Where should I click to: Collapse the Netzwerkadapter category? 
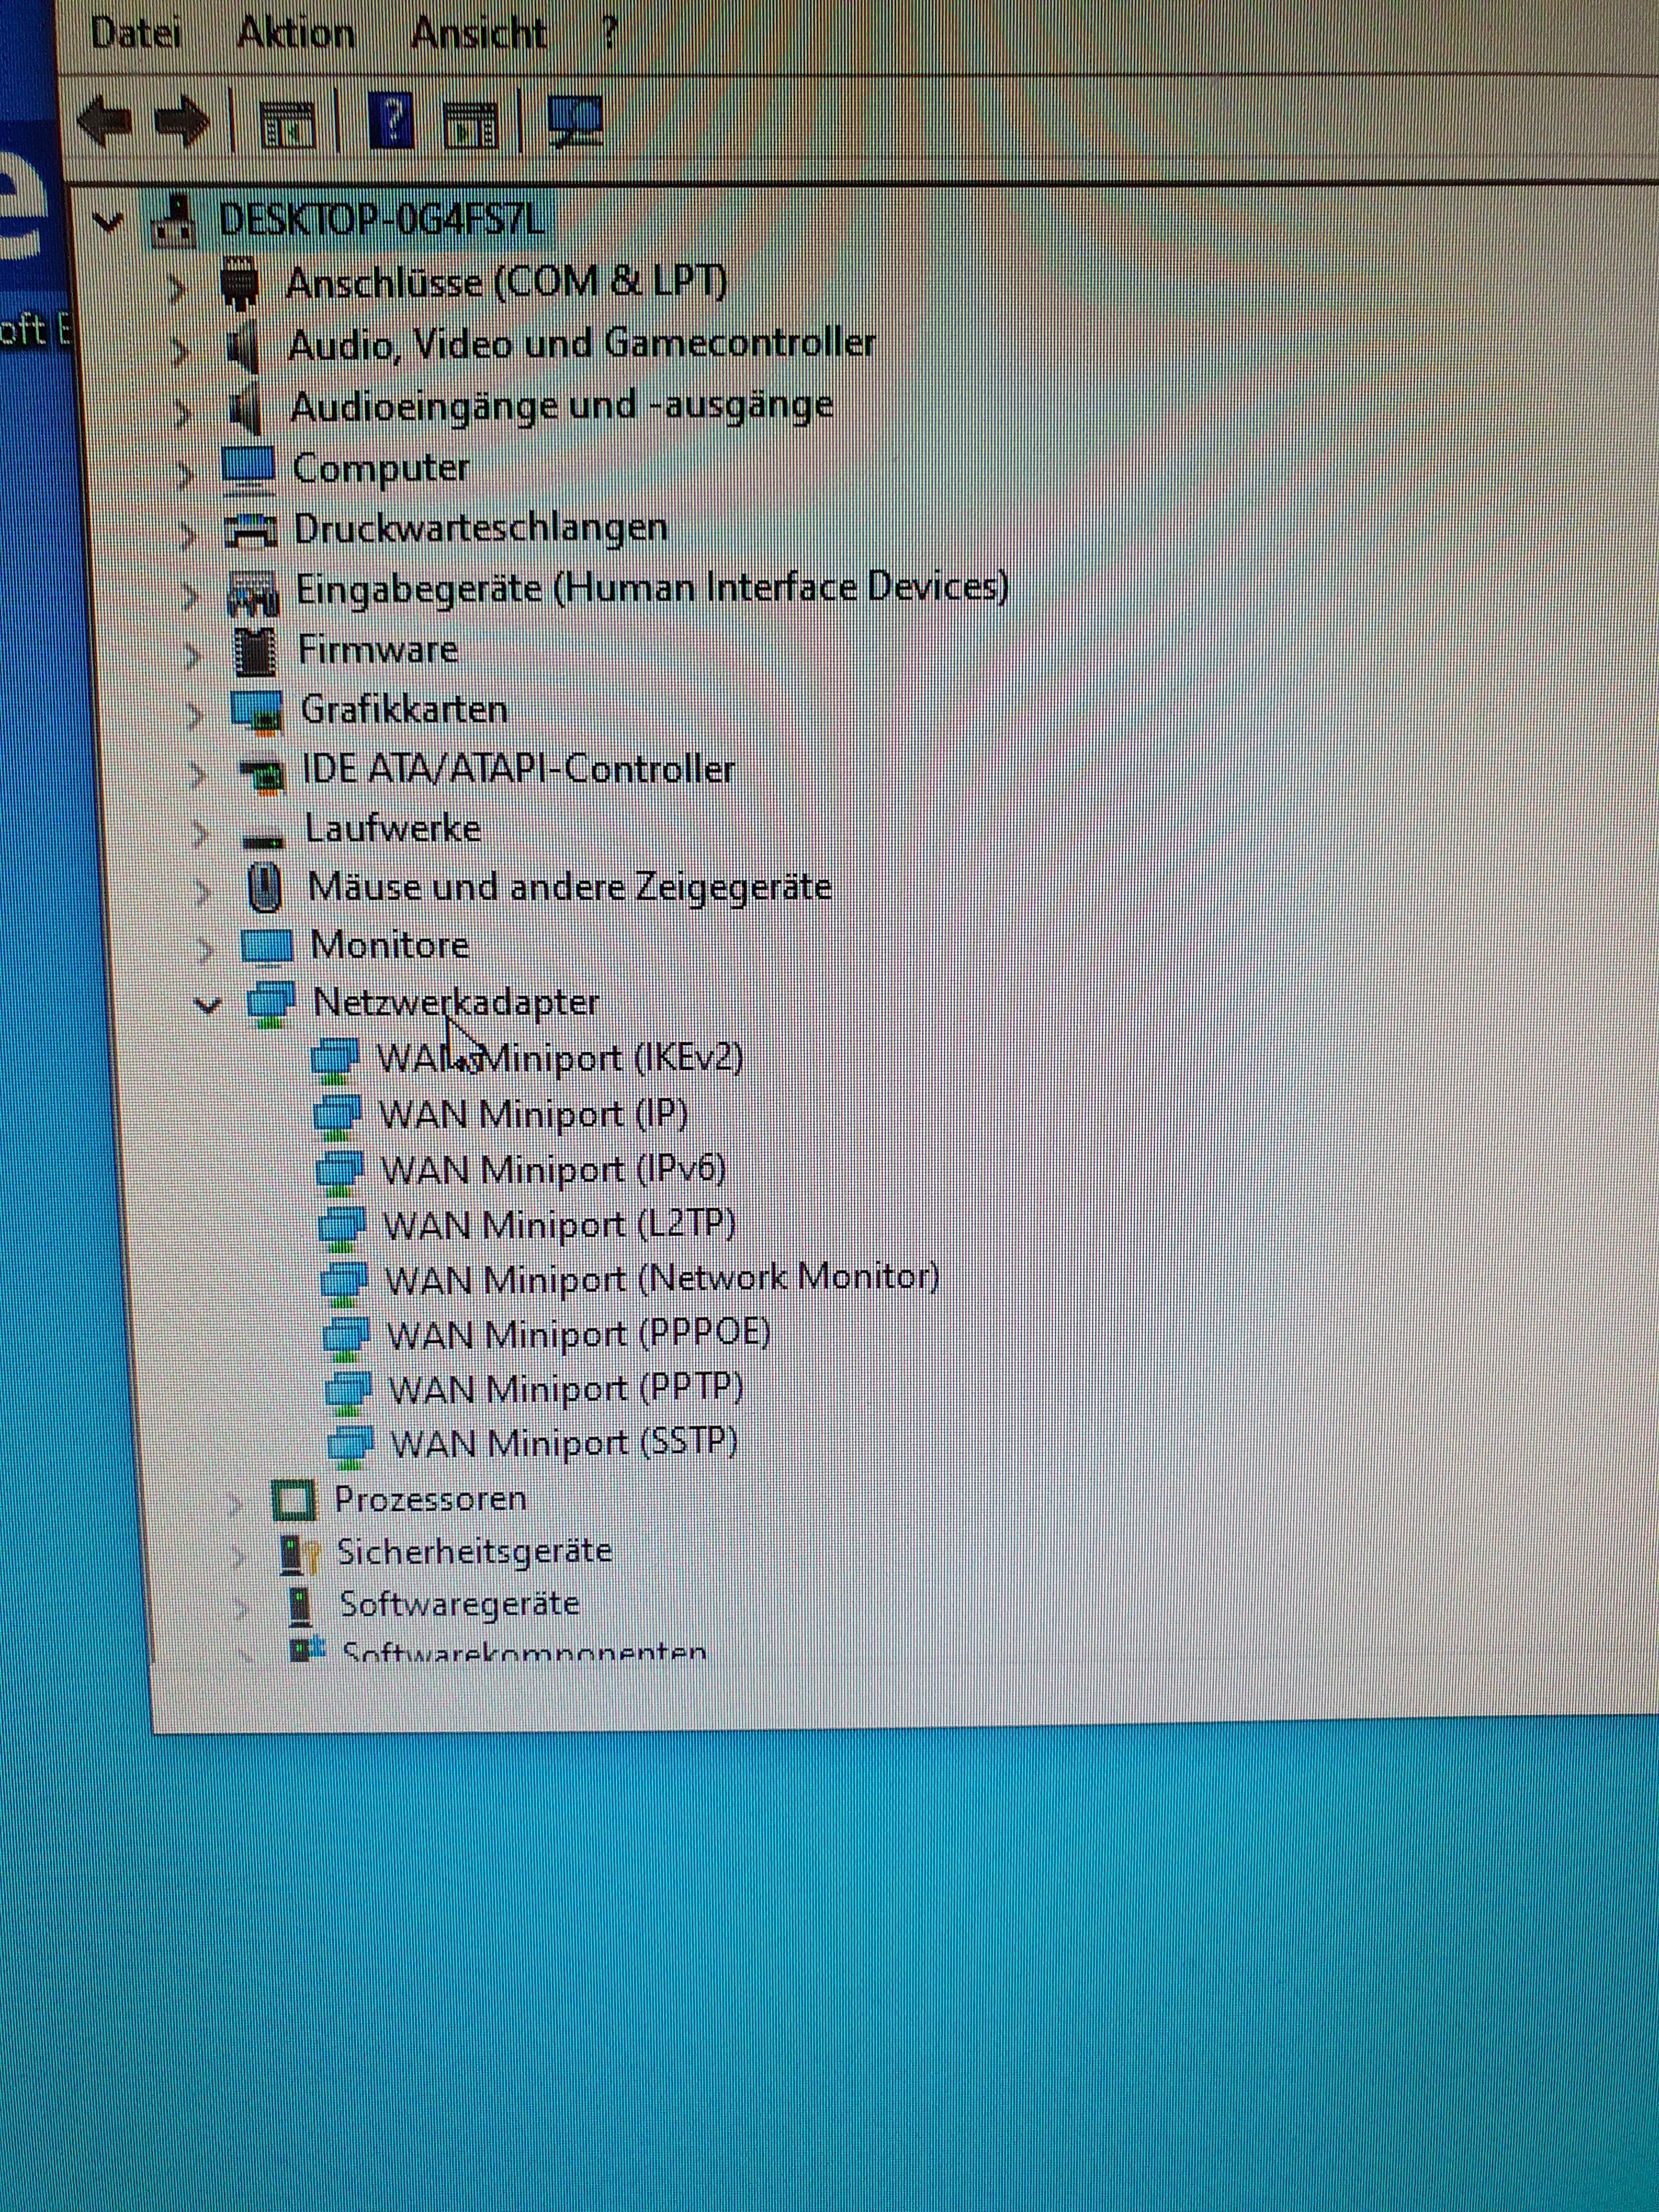[207, 1004]
